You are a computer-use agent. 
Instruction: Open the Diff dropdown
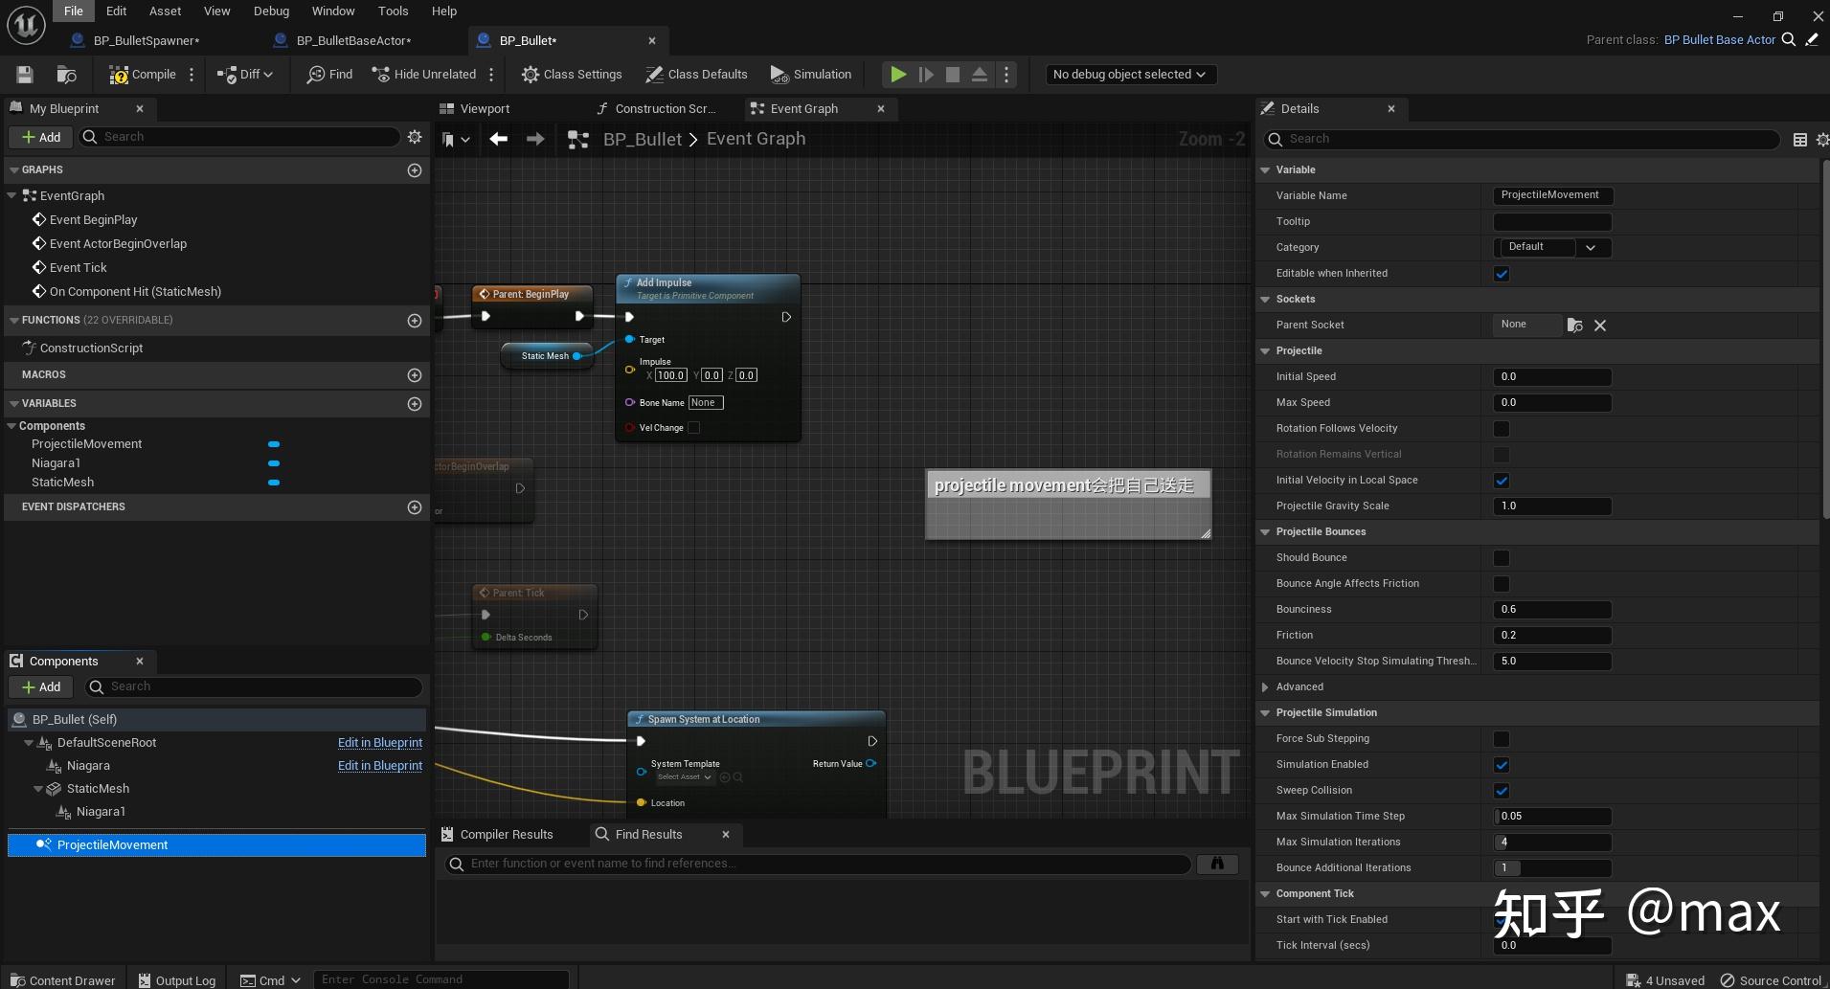coord(245,75)
